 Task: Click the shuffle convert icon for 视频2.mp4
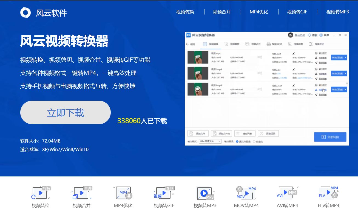tap(259, 73)
